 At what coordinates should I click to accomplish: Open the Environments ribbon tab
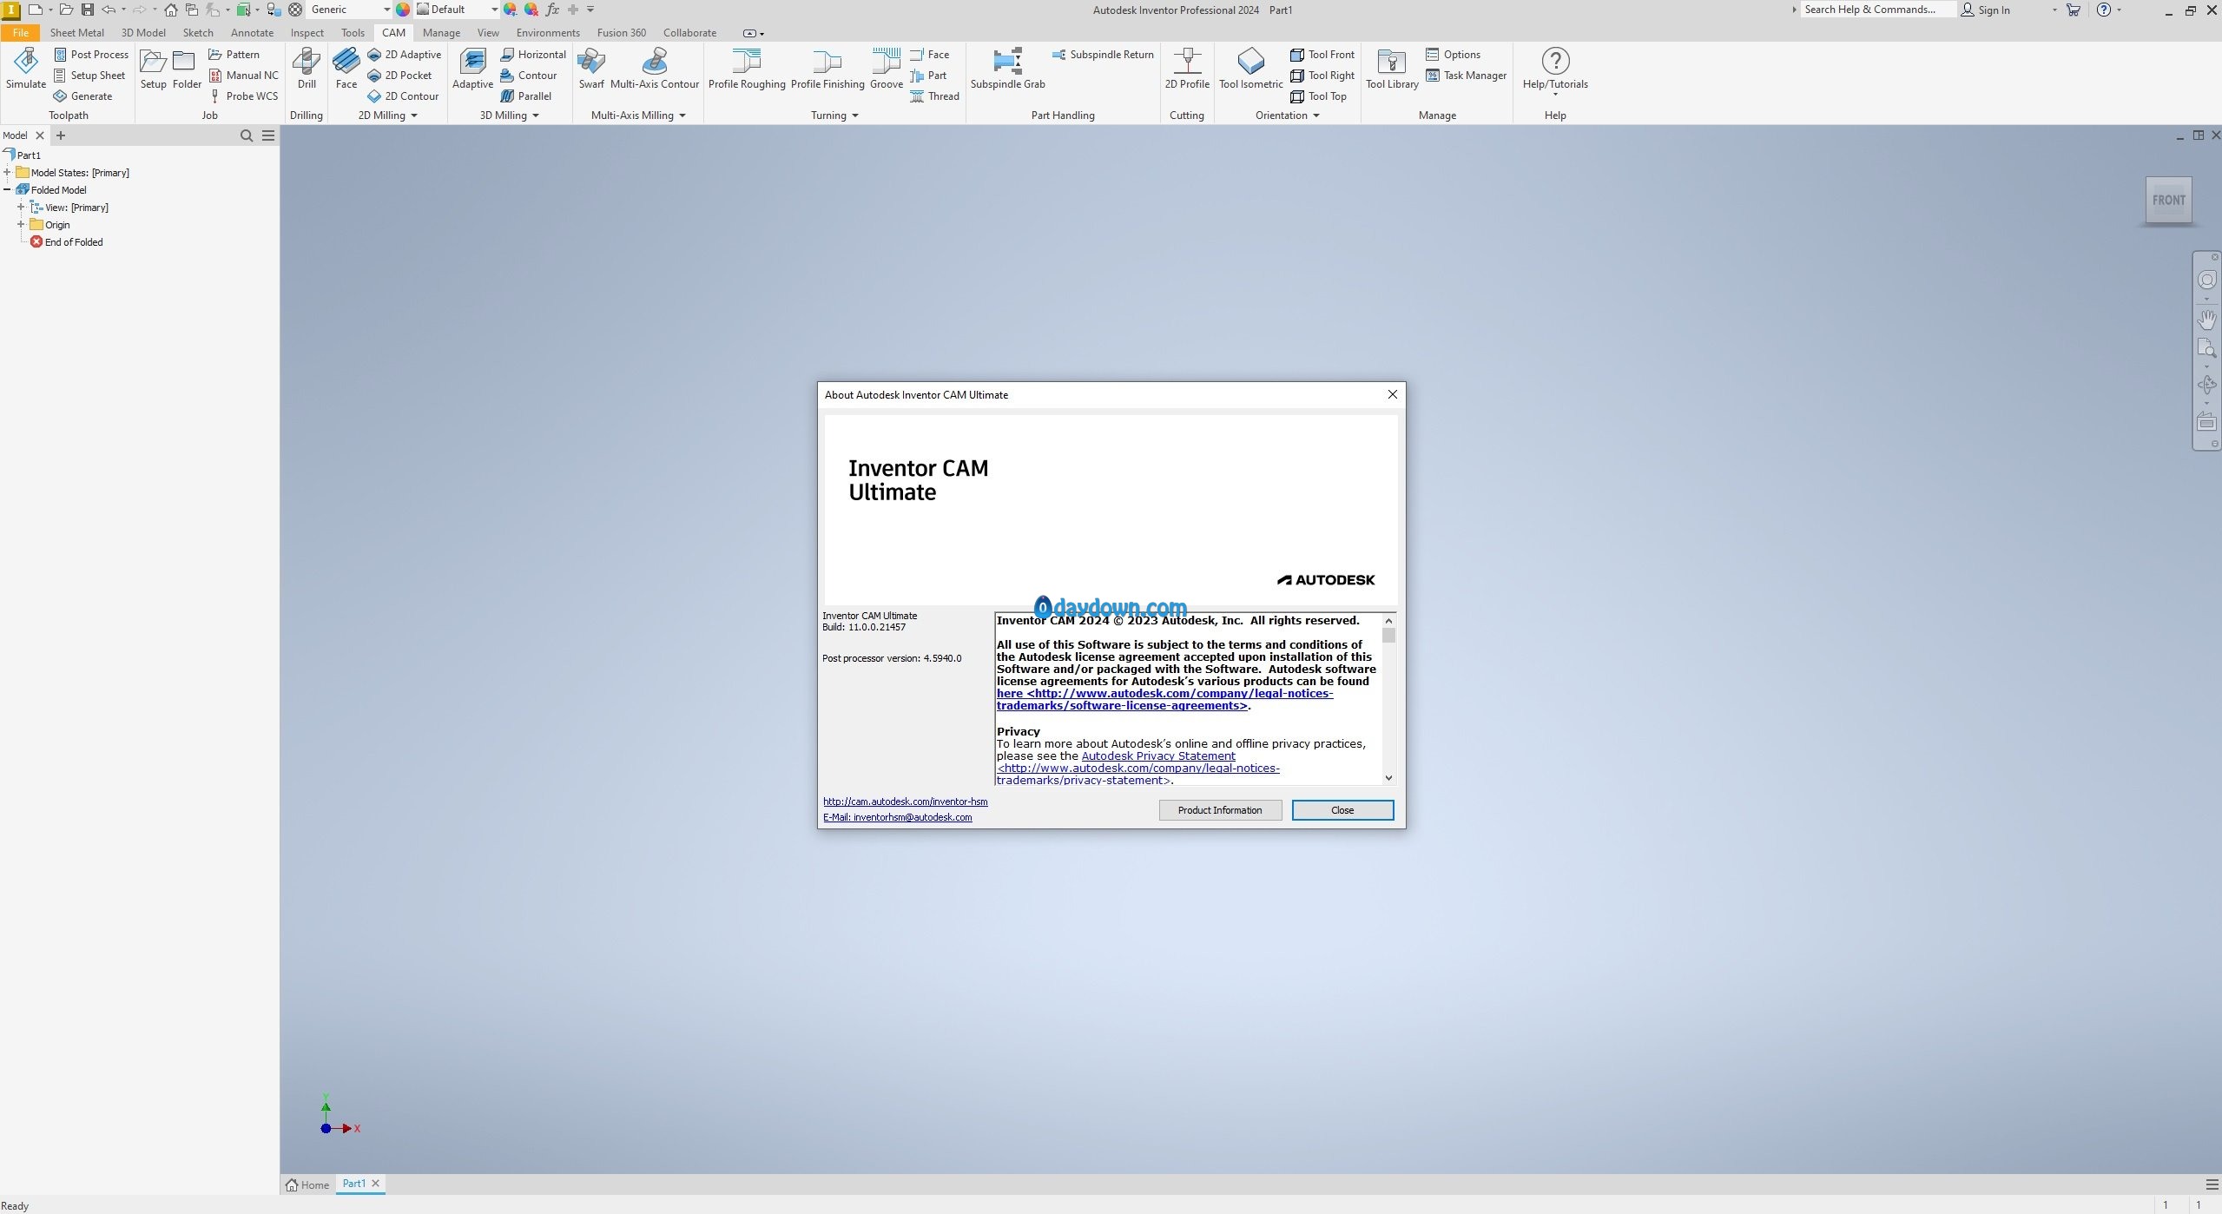tap(548, 33)
